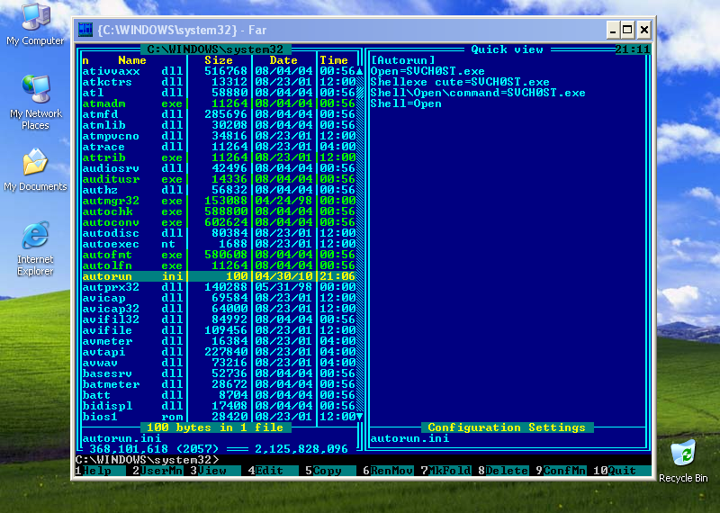Click the 9 ConfMn function key
The height and width of the screenshot is (513, 720).
561,471
